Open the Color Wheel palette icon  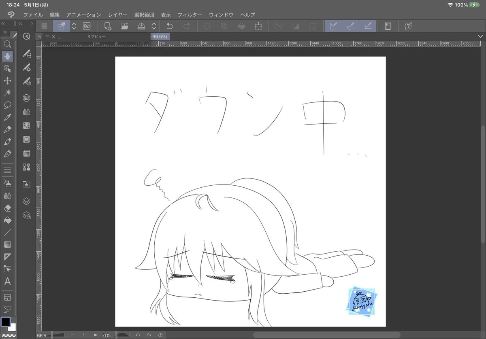[27, 97]
